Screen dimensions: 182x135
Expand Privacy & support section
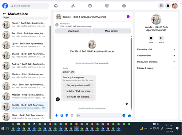[x=156, y=68]
